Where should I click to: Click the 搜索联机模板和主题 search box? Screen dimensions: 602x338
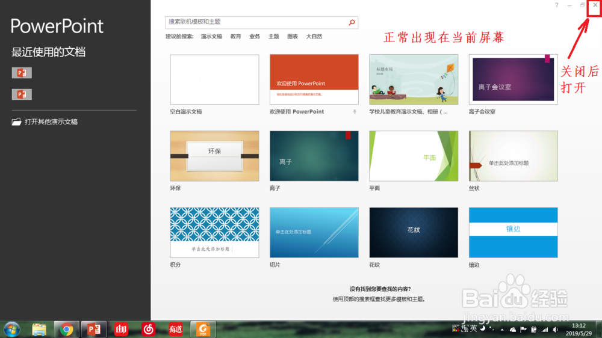261,22
